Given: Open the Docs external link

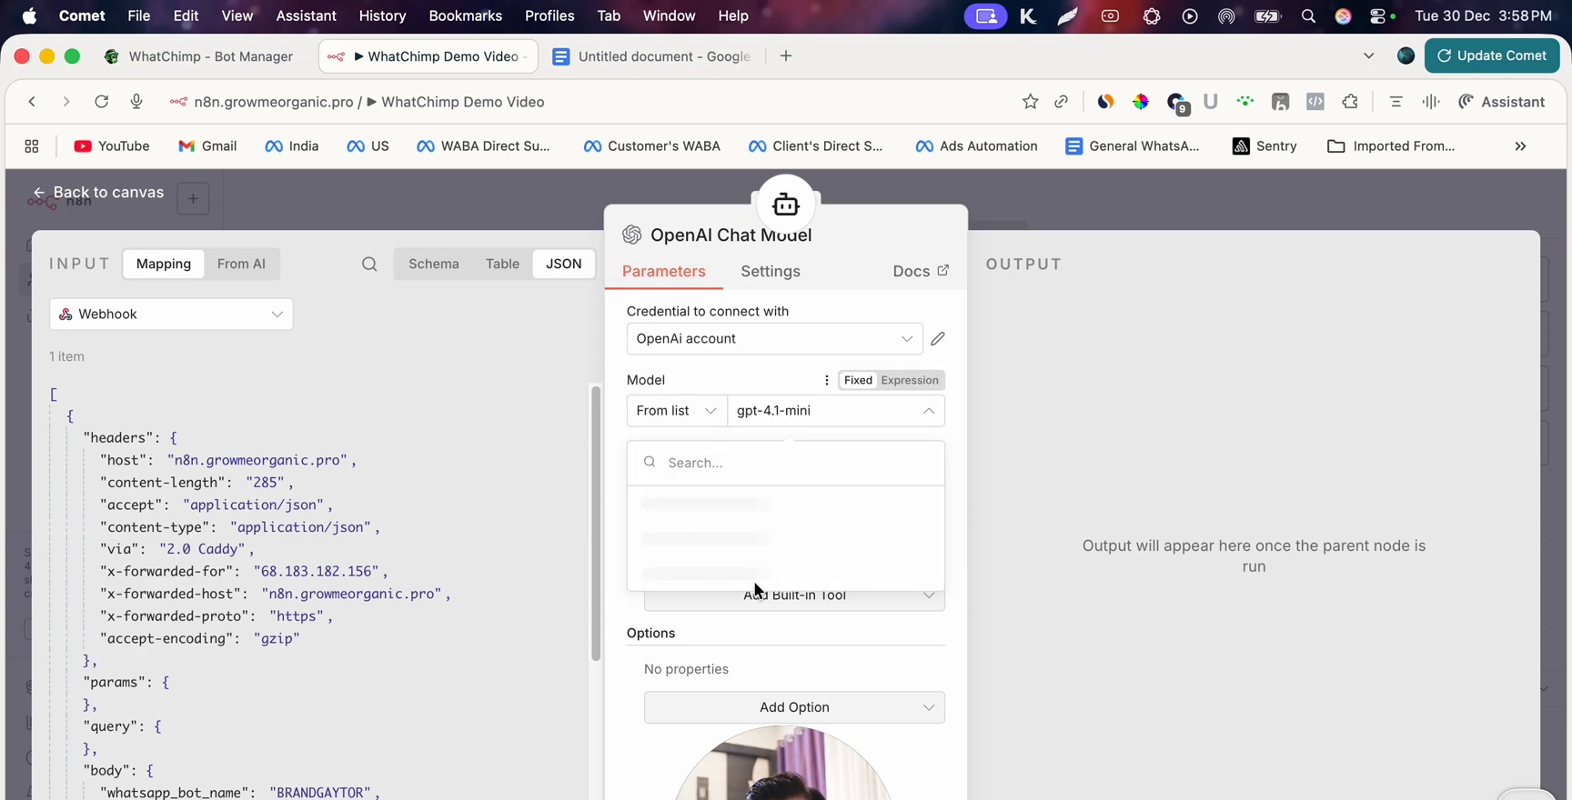Looking at the screenshot, I should point(921,272).
